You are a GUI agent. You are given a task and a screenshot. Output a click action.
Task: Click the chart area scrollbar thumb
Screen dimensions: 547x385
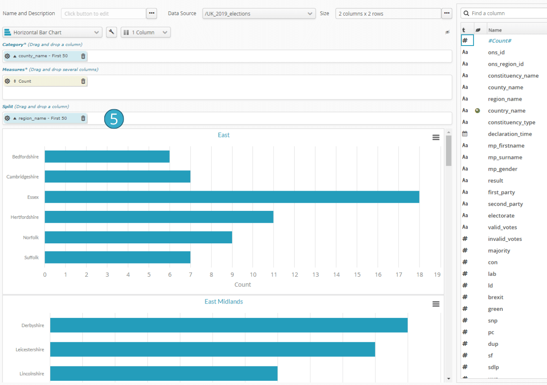[x=449, y=151]
